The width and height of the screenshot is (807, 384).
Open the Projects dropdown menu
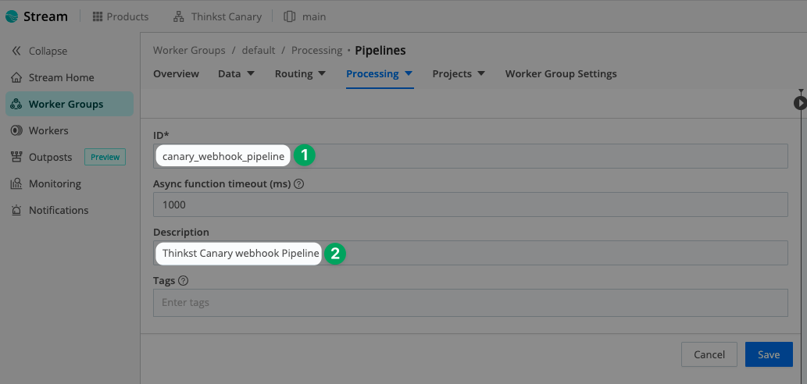(459, 74)
